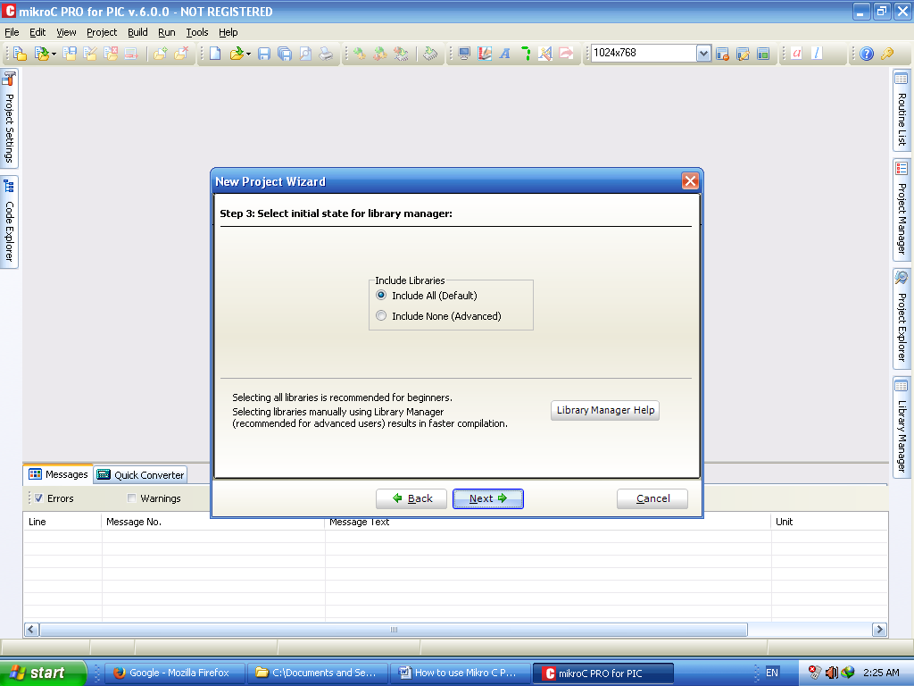This screenshot has width=914, height=686.
Task: Toggle the Errors checkbox
Action: point(38,498)
